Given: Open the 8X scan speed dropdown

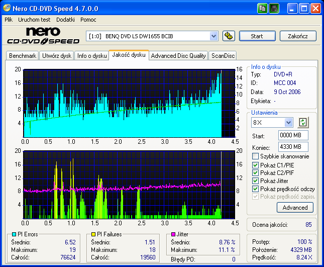Looking at the screenshot, I should coord(288,122).
